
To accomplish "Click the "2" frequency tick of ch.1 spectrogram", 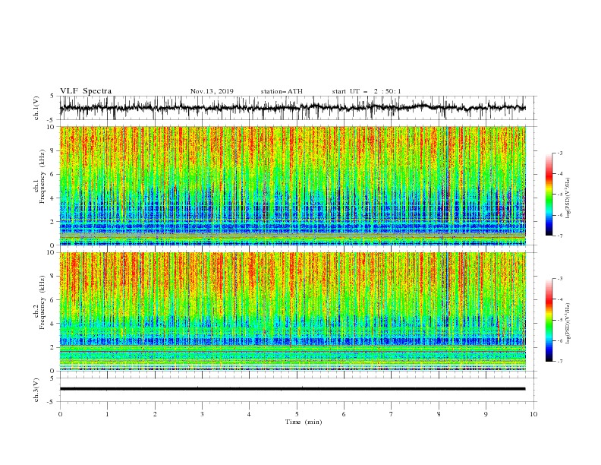I will coord(53,221).
